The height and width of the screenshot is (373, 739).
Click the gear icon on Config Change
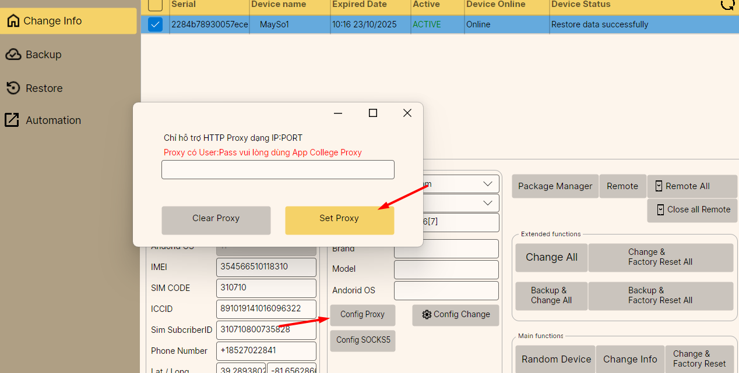(427, 314)
